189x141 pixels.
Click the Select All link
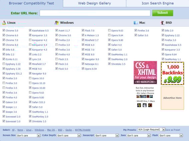[13, 130]
